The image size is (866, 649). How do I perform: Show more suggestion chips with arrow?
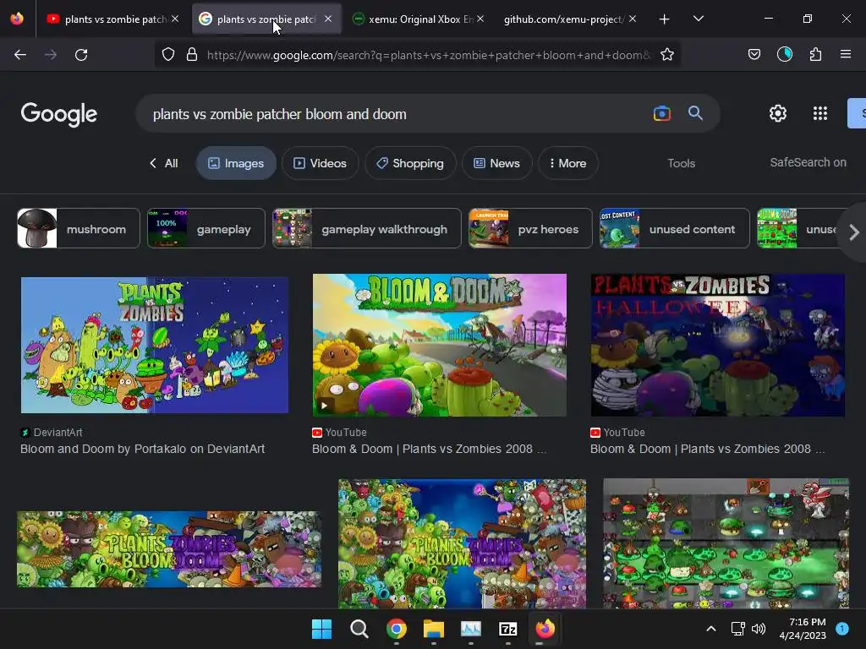854,232
